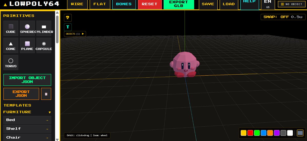Viewport: 307px width, 141px height.
Task: Click the sidebar scrollbar up arrow
Action: coord(57,13)
